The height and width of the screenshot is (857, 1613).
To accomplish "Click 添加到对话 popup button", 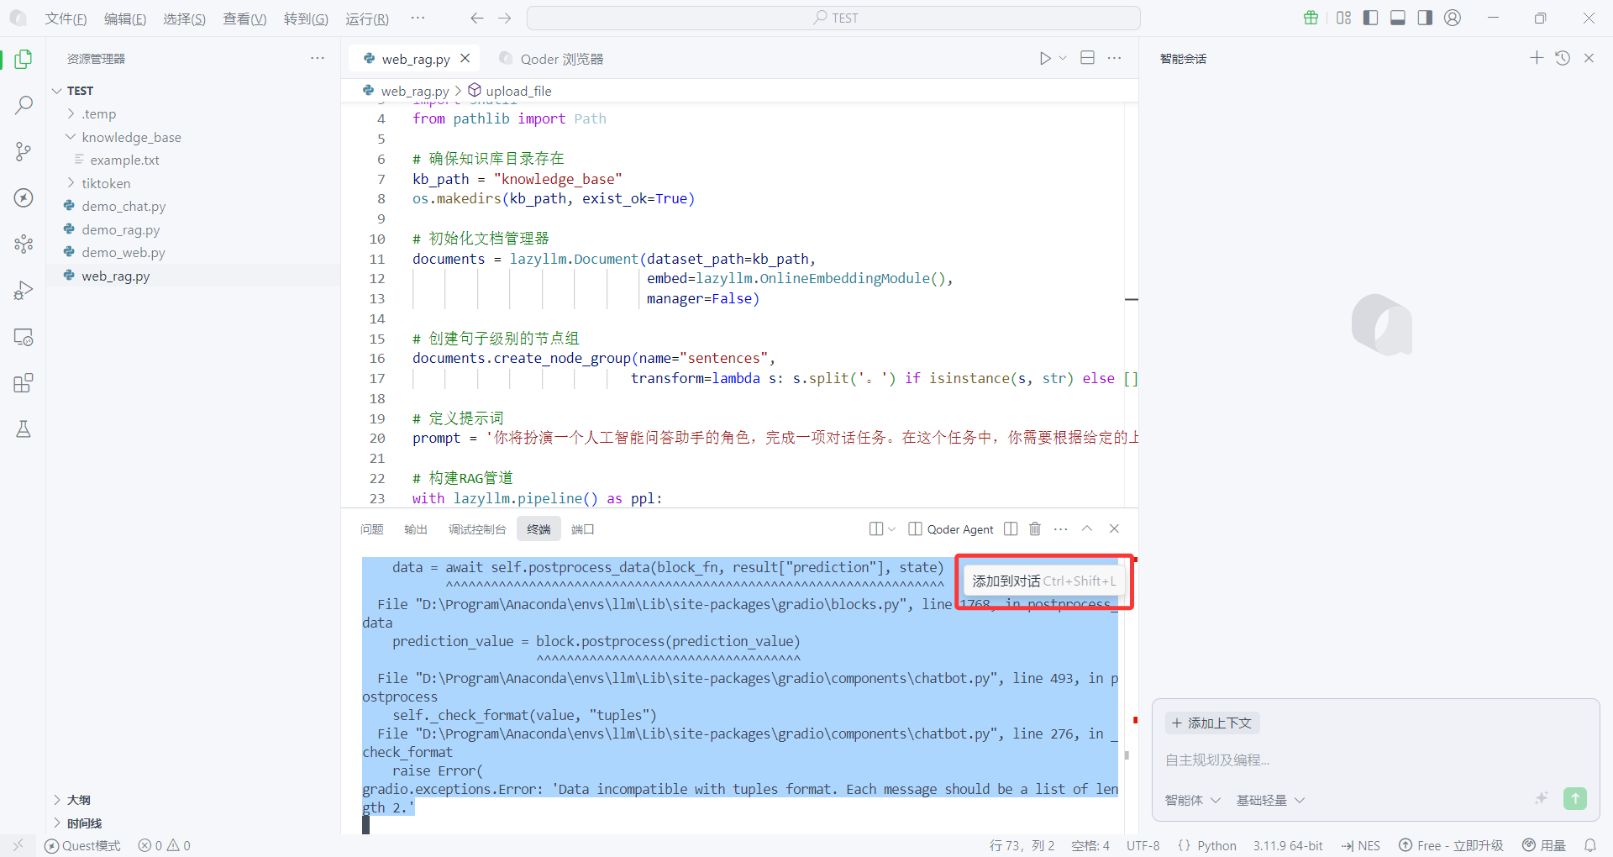I will [1044, 581].
